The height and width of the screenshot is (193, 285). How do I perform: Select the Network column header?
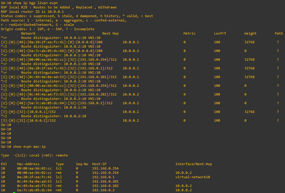(x=28, y=33)
